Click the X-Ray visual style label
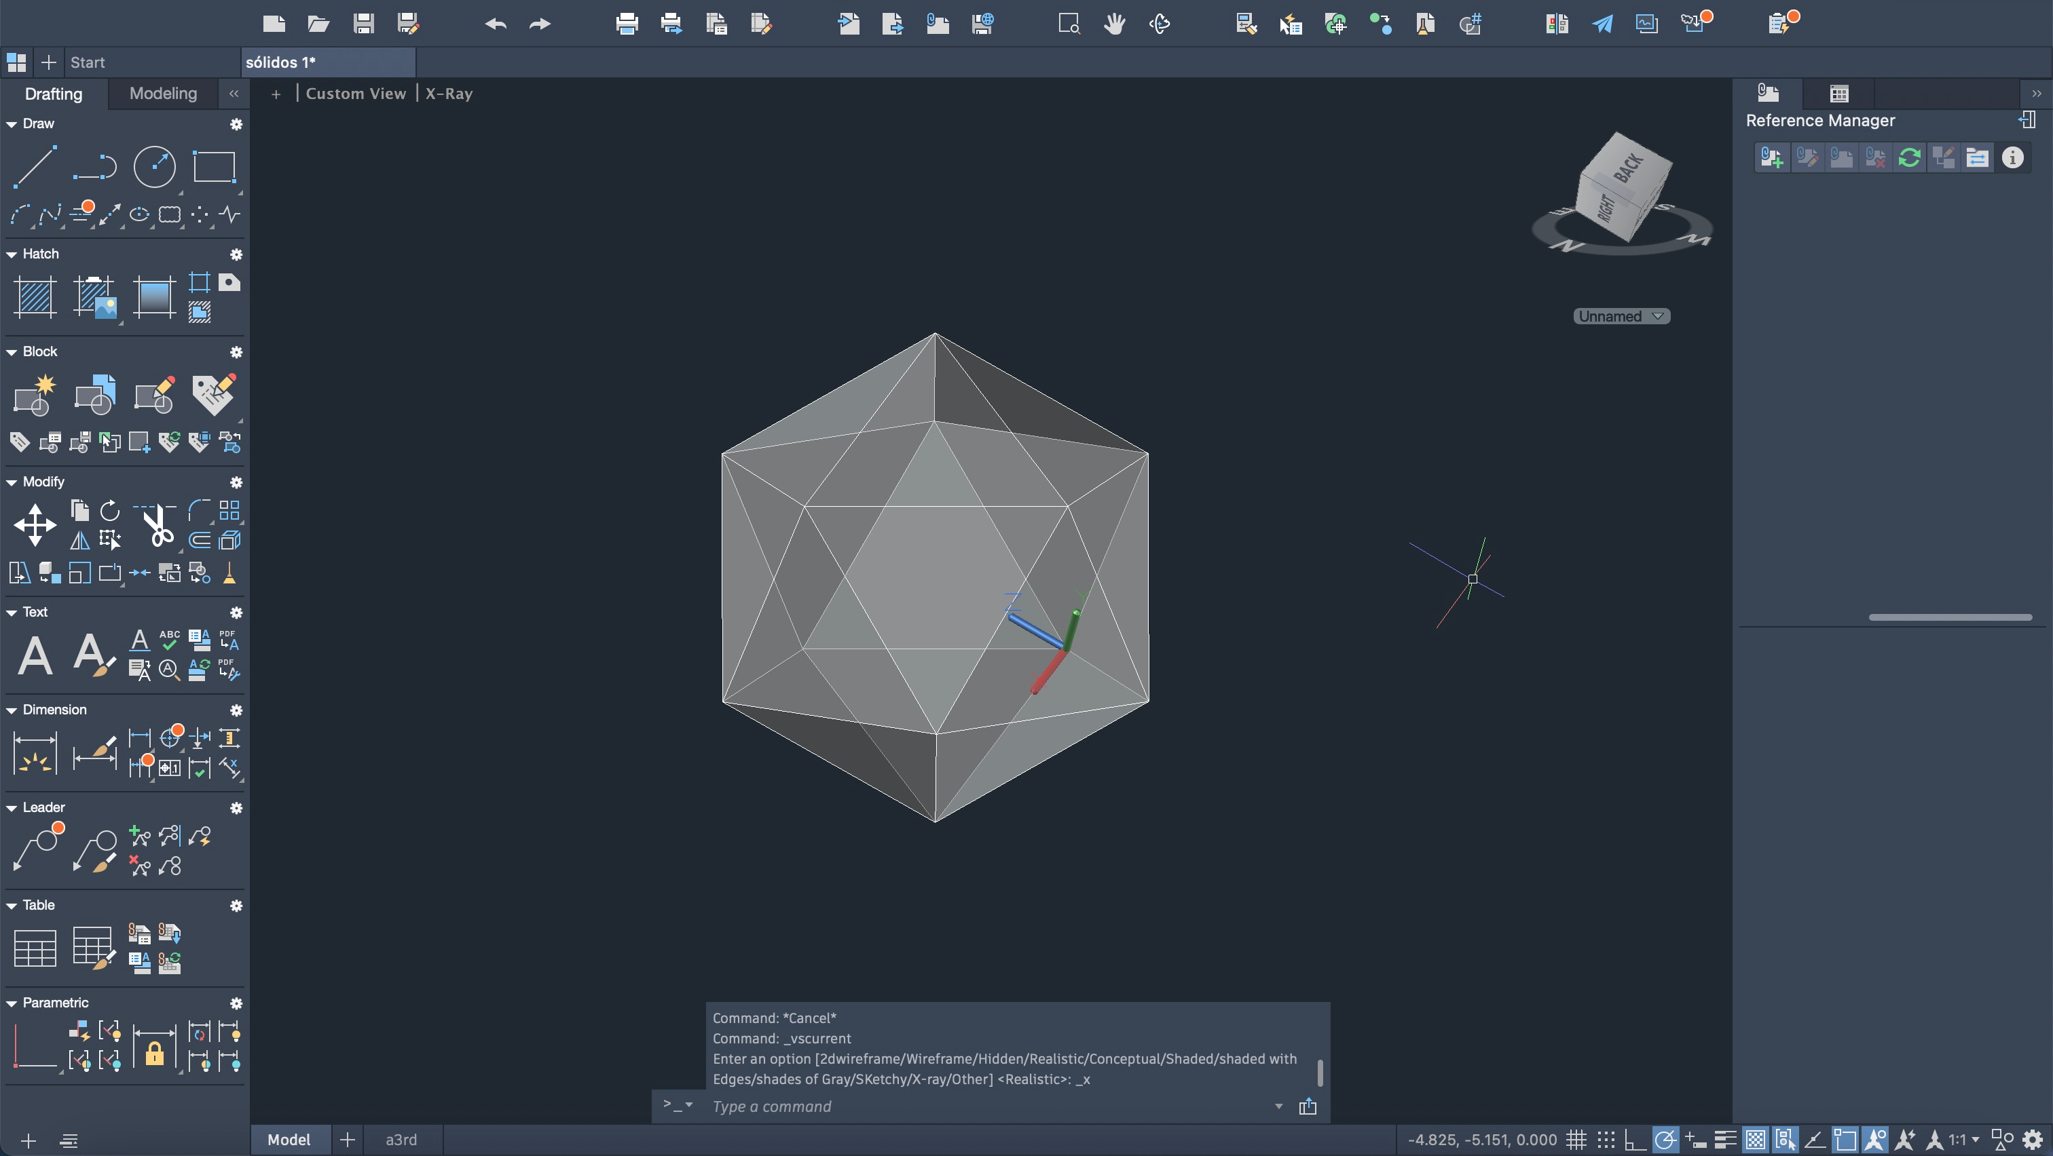The image size is (2053, 1156). tap(449, 93)
